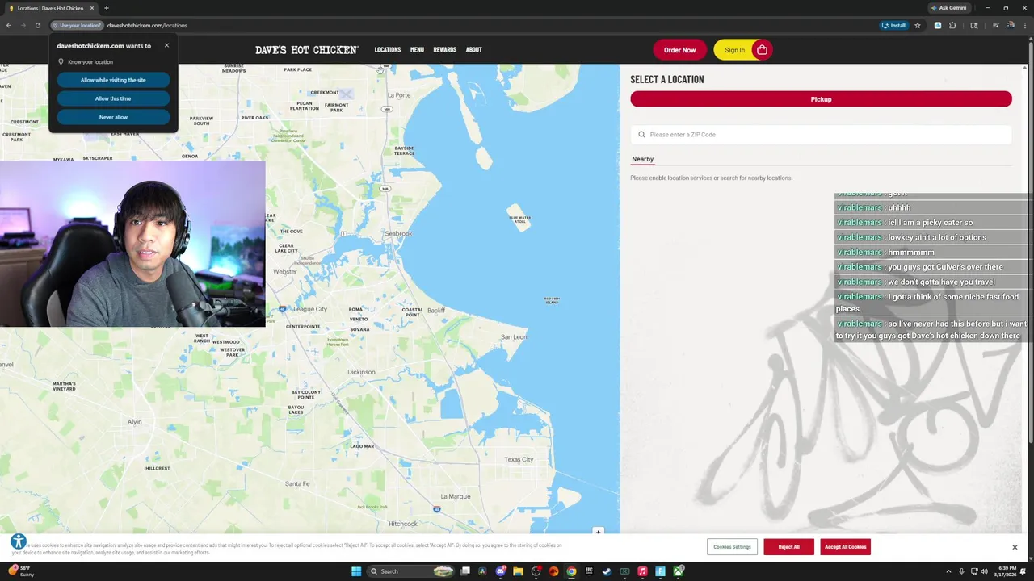Reload the page
The width and height of the screenshot is (1034, 581).
[x=37, y=25]
